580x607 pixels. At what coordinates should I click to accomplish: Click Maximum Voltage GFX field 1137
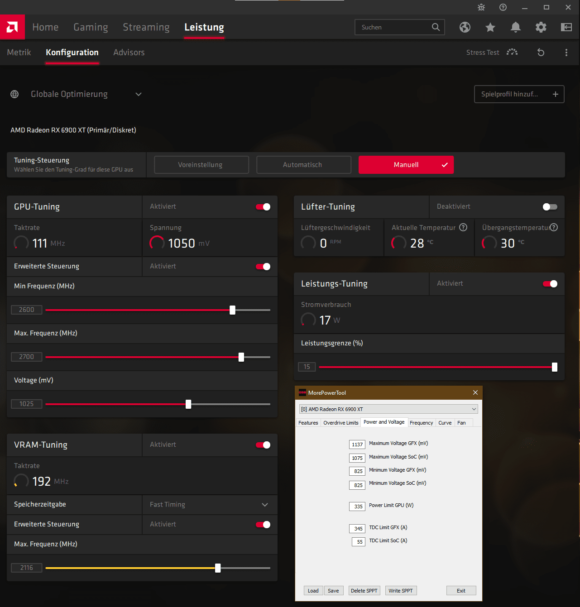coord(357,444)
